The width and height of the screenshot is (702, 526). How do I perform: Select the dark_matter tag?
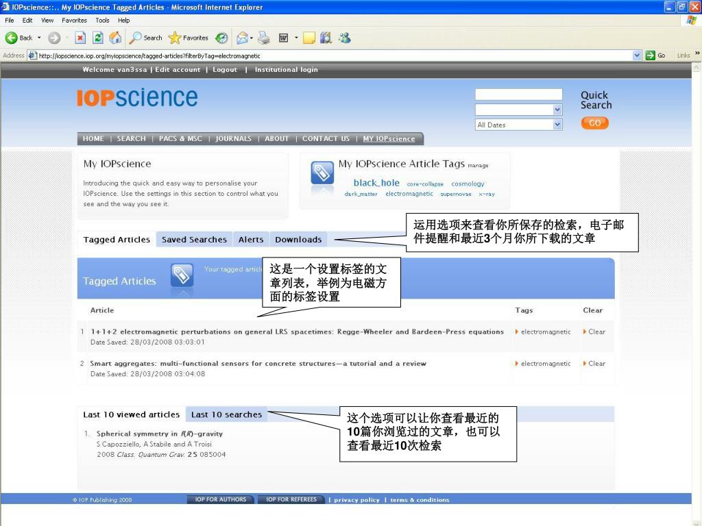tap(361, 194)
